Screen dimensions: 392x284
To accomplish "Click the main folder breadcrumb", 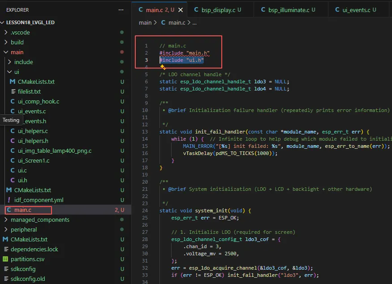I will click(145, 22).
